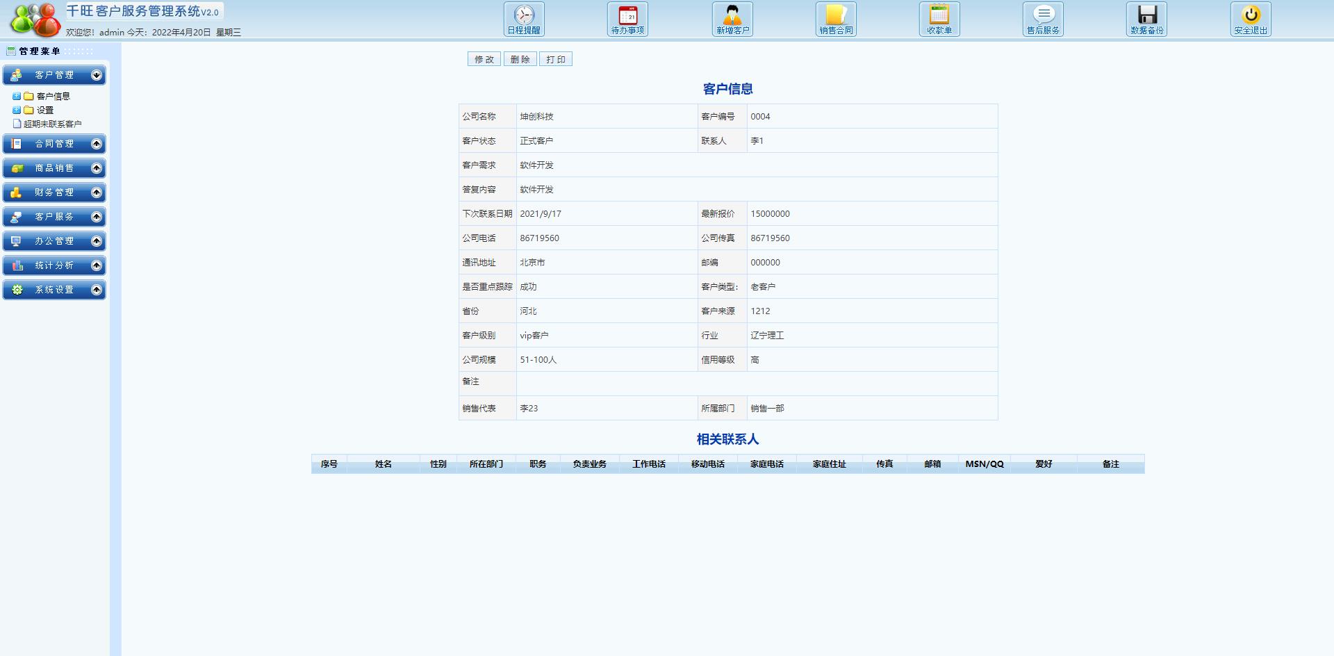
Task: Open the 日程提醒 schedule reminder icon
Action: point(524,19)
